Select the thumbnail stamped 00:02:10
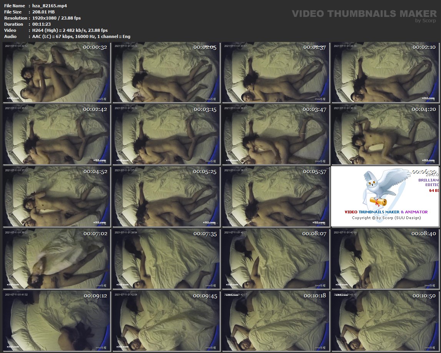441x353 pixels. (x=385, y=73)
